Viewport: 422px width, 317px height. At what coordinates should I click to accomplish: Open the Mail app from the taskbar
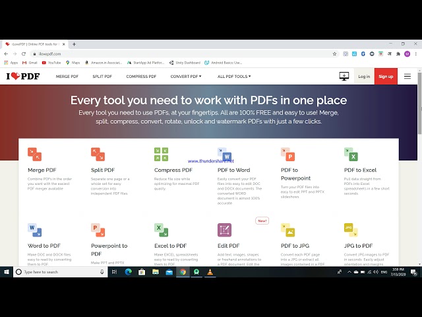coord(169,272)
